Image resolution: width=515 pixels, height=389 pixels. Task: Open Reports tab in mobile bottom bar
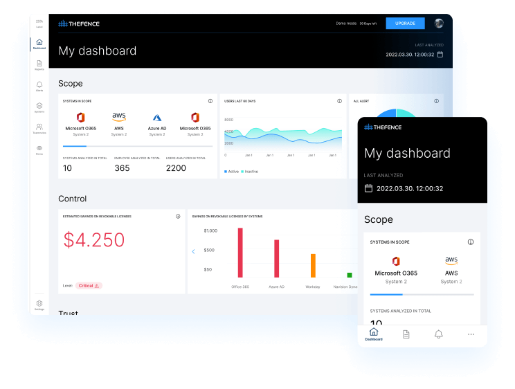406,334
